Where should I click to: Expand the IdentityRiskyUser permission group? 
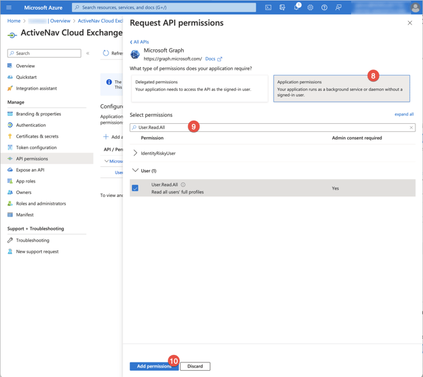pos(135,153)
